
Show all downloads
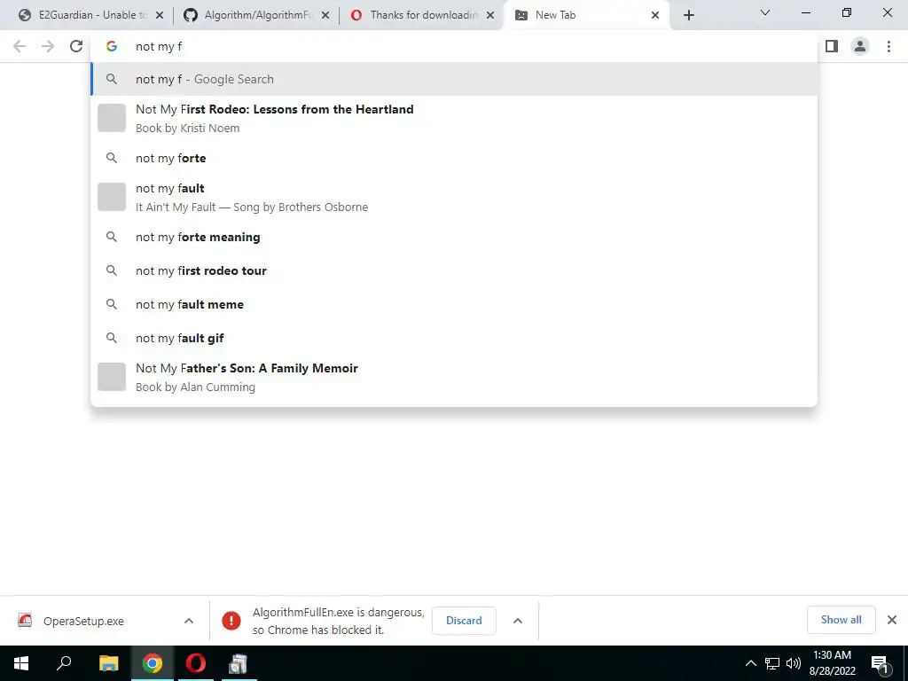click(x=841, y=620)
